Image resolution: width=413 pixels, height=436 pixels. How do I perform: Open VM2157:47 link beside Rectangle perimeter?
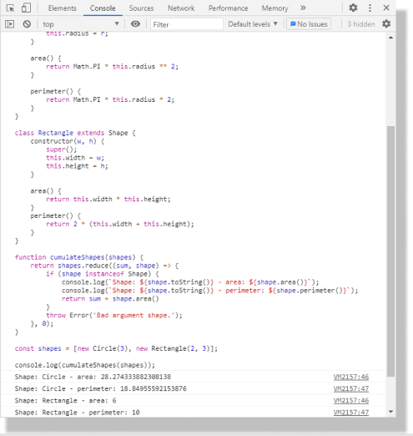(351, 413)
